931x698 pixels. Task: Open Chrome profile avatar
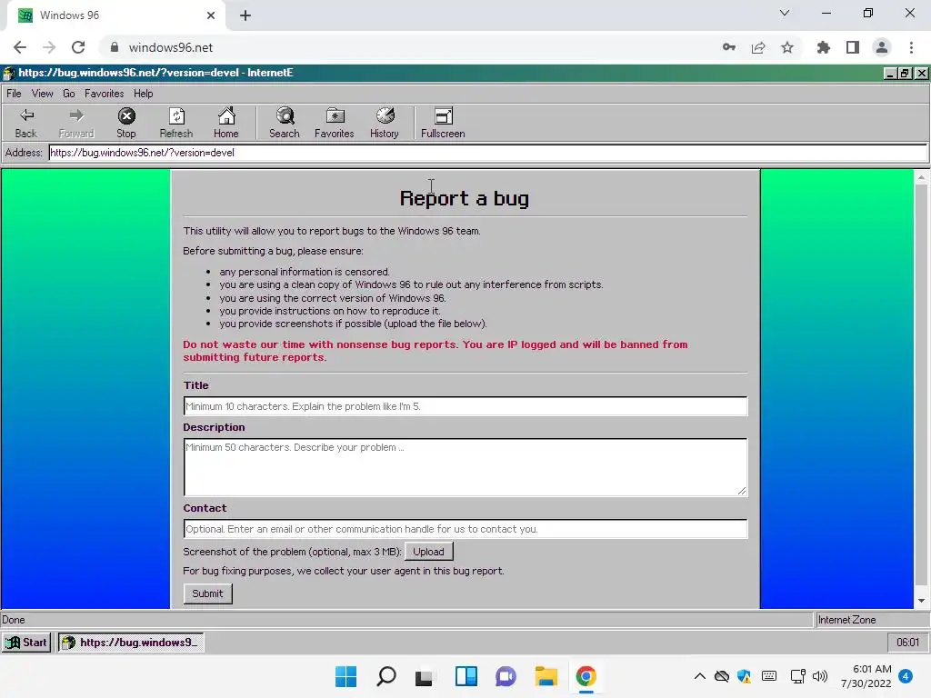pyautogui.click(x=882, y=47)
